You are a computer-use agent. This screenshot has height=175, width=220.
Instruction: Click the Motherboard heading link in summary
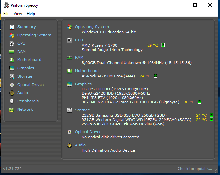[87, 71]
